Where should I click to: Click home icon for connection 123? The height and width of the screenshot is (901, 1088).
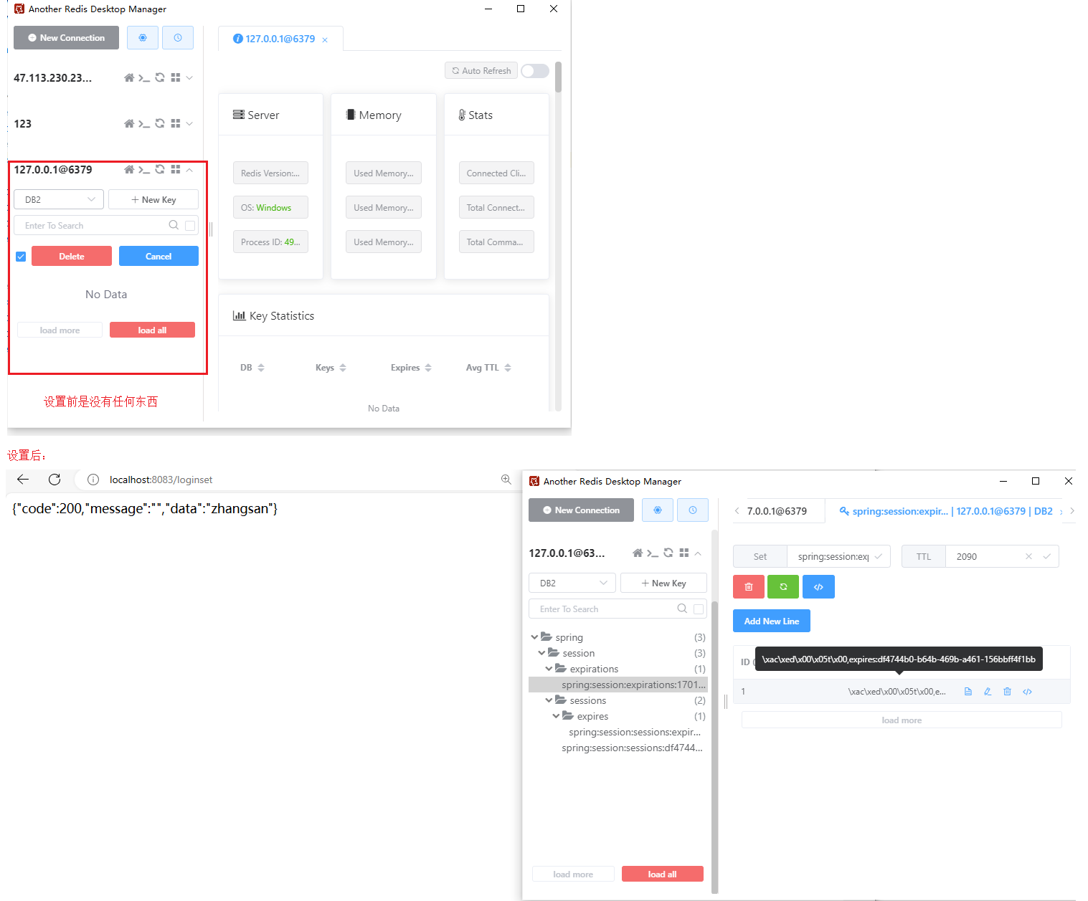pos(129,124)
